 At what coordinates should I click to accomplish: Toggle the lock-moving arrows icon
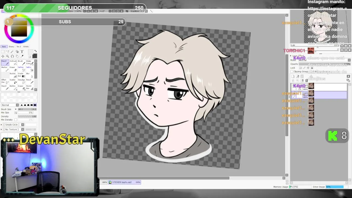308,68
